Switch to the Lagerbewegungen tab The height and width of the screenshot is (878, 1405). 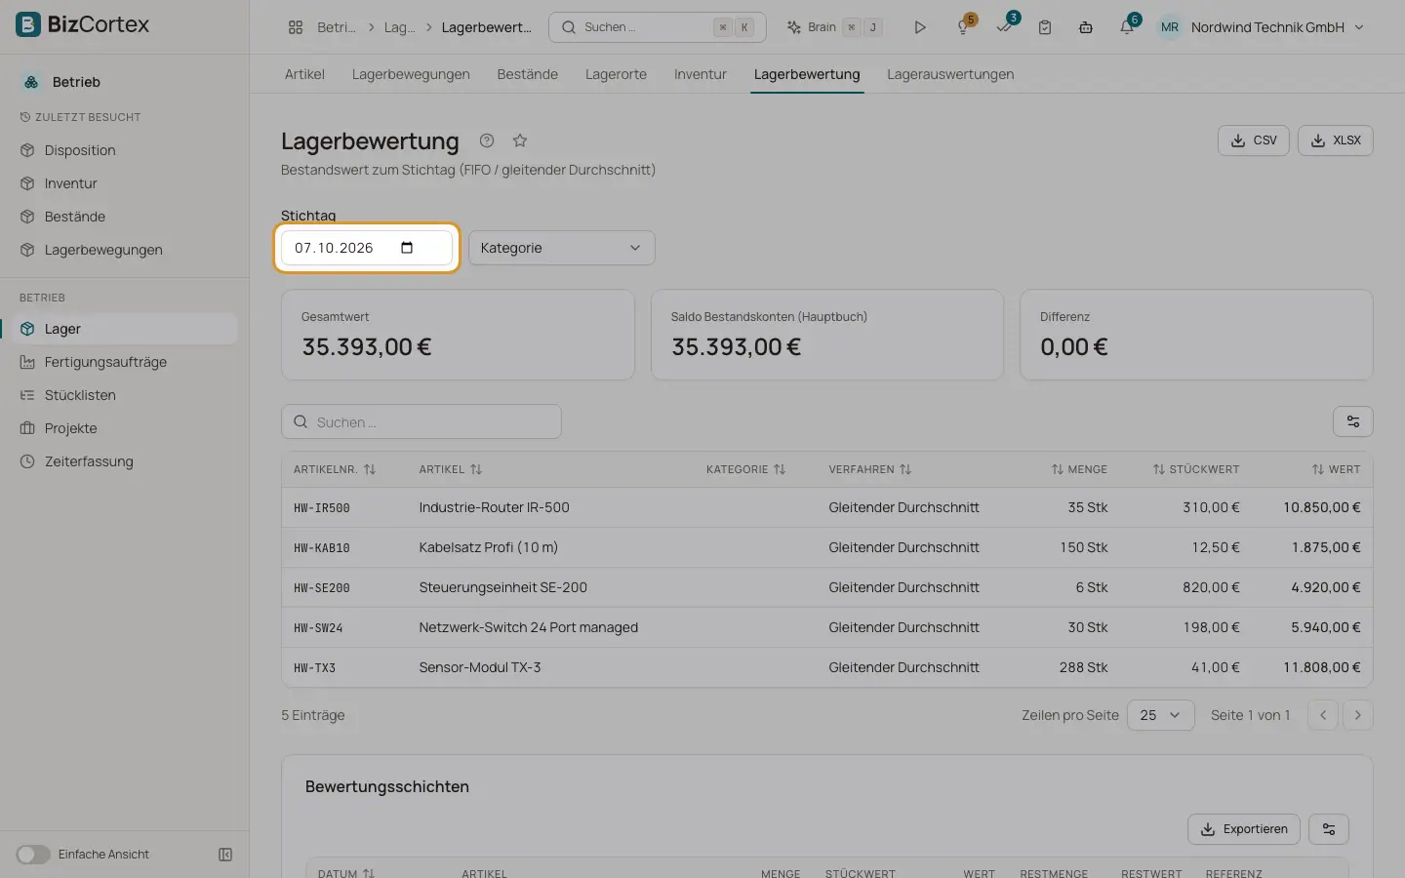pyautogui.click(x=411, y=74)
